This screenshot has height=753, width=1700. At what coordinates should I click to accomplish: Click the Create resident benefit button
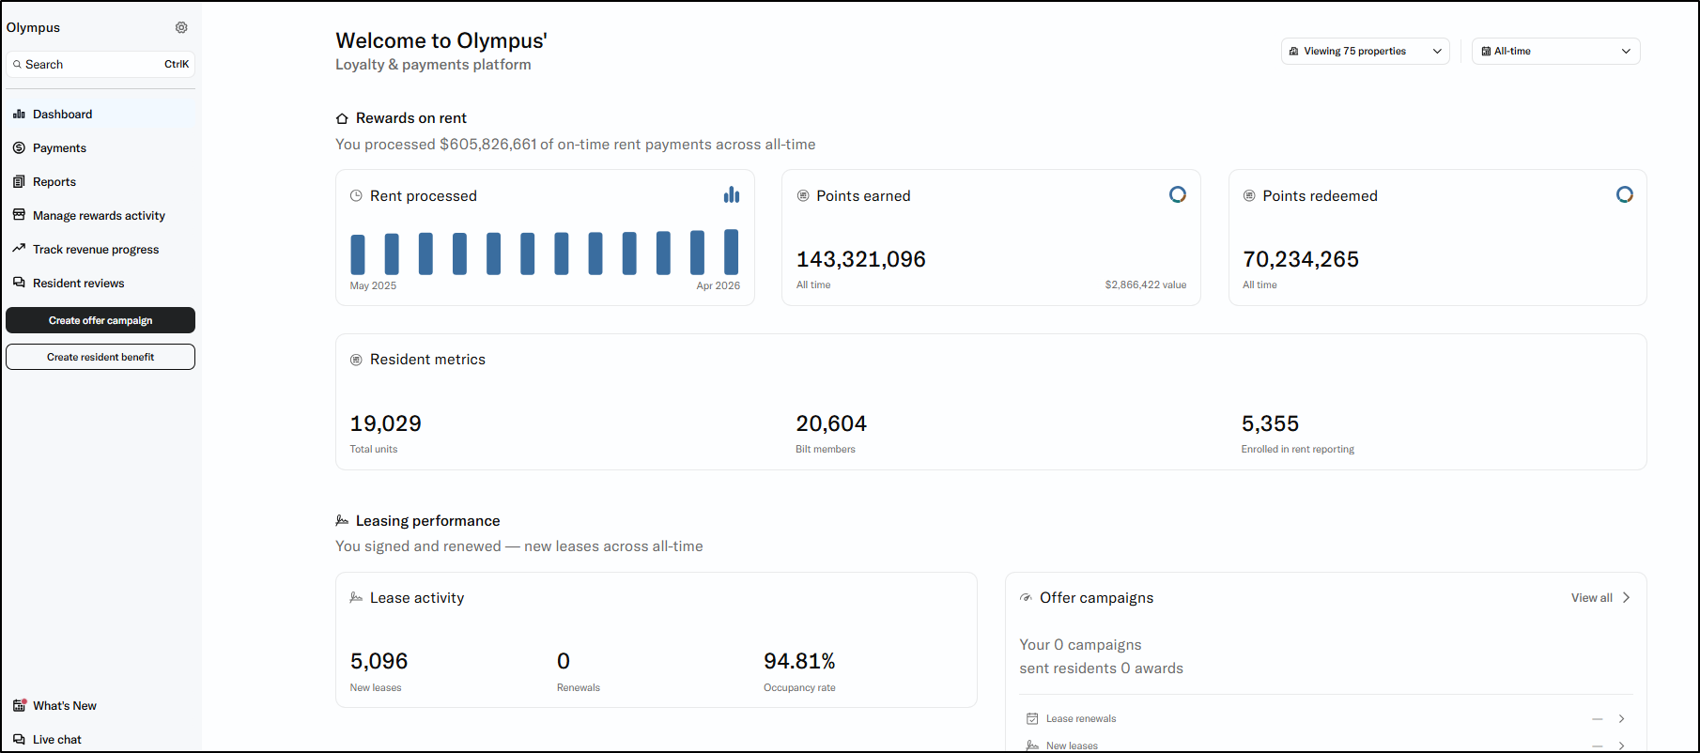pos(100,357)
